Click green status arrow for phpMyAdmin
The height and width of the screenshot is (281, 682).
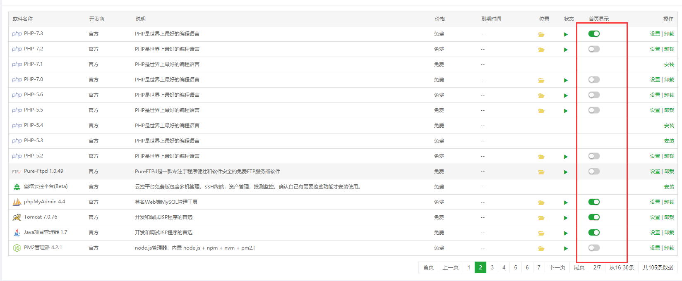[566, 202]
